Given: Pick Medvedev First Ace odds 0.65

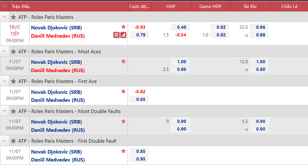Looking at the screenshot, I should pyautogui.click(x=139, y=99).
